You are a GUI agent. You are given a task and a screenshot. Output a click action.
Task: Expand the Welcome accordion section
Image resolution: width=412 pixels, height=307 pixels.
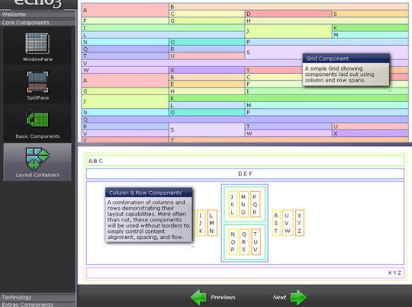click(38, 14)
